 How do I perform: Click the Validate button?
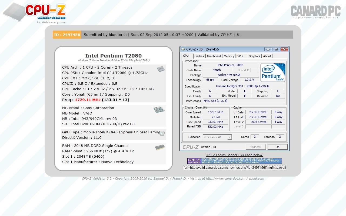(x=255, y=147)
